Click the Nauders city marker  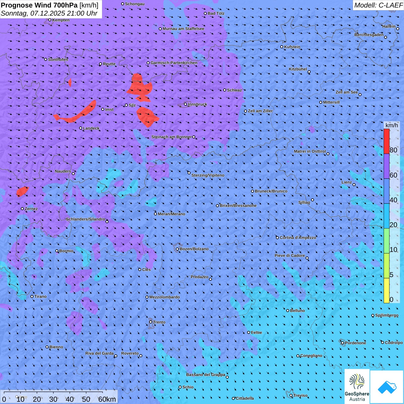pyautogui.click(x=73, y=173)
